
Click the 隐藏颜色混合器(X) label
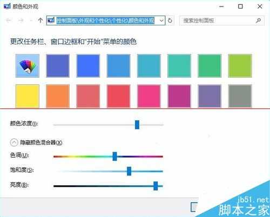point(41,143)
